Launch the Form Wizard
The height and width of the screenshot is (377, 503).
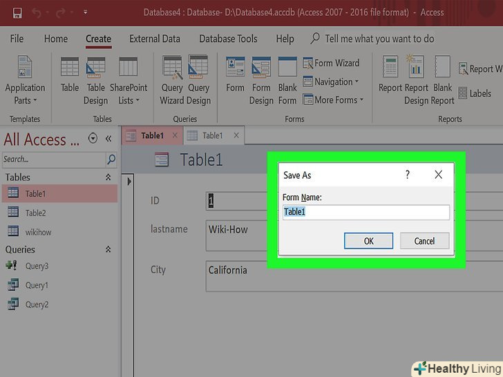[331, 63]
